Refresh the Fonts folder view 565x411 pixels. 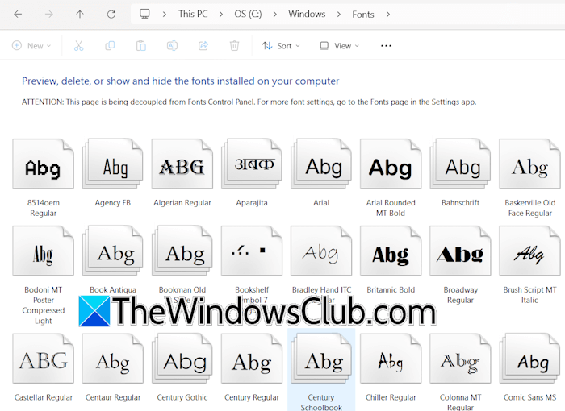(x=111, y=15)
